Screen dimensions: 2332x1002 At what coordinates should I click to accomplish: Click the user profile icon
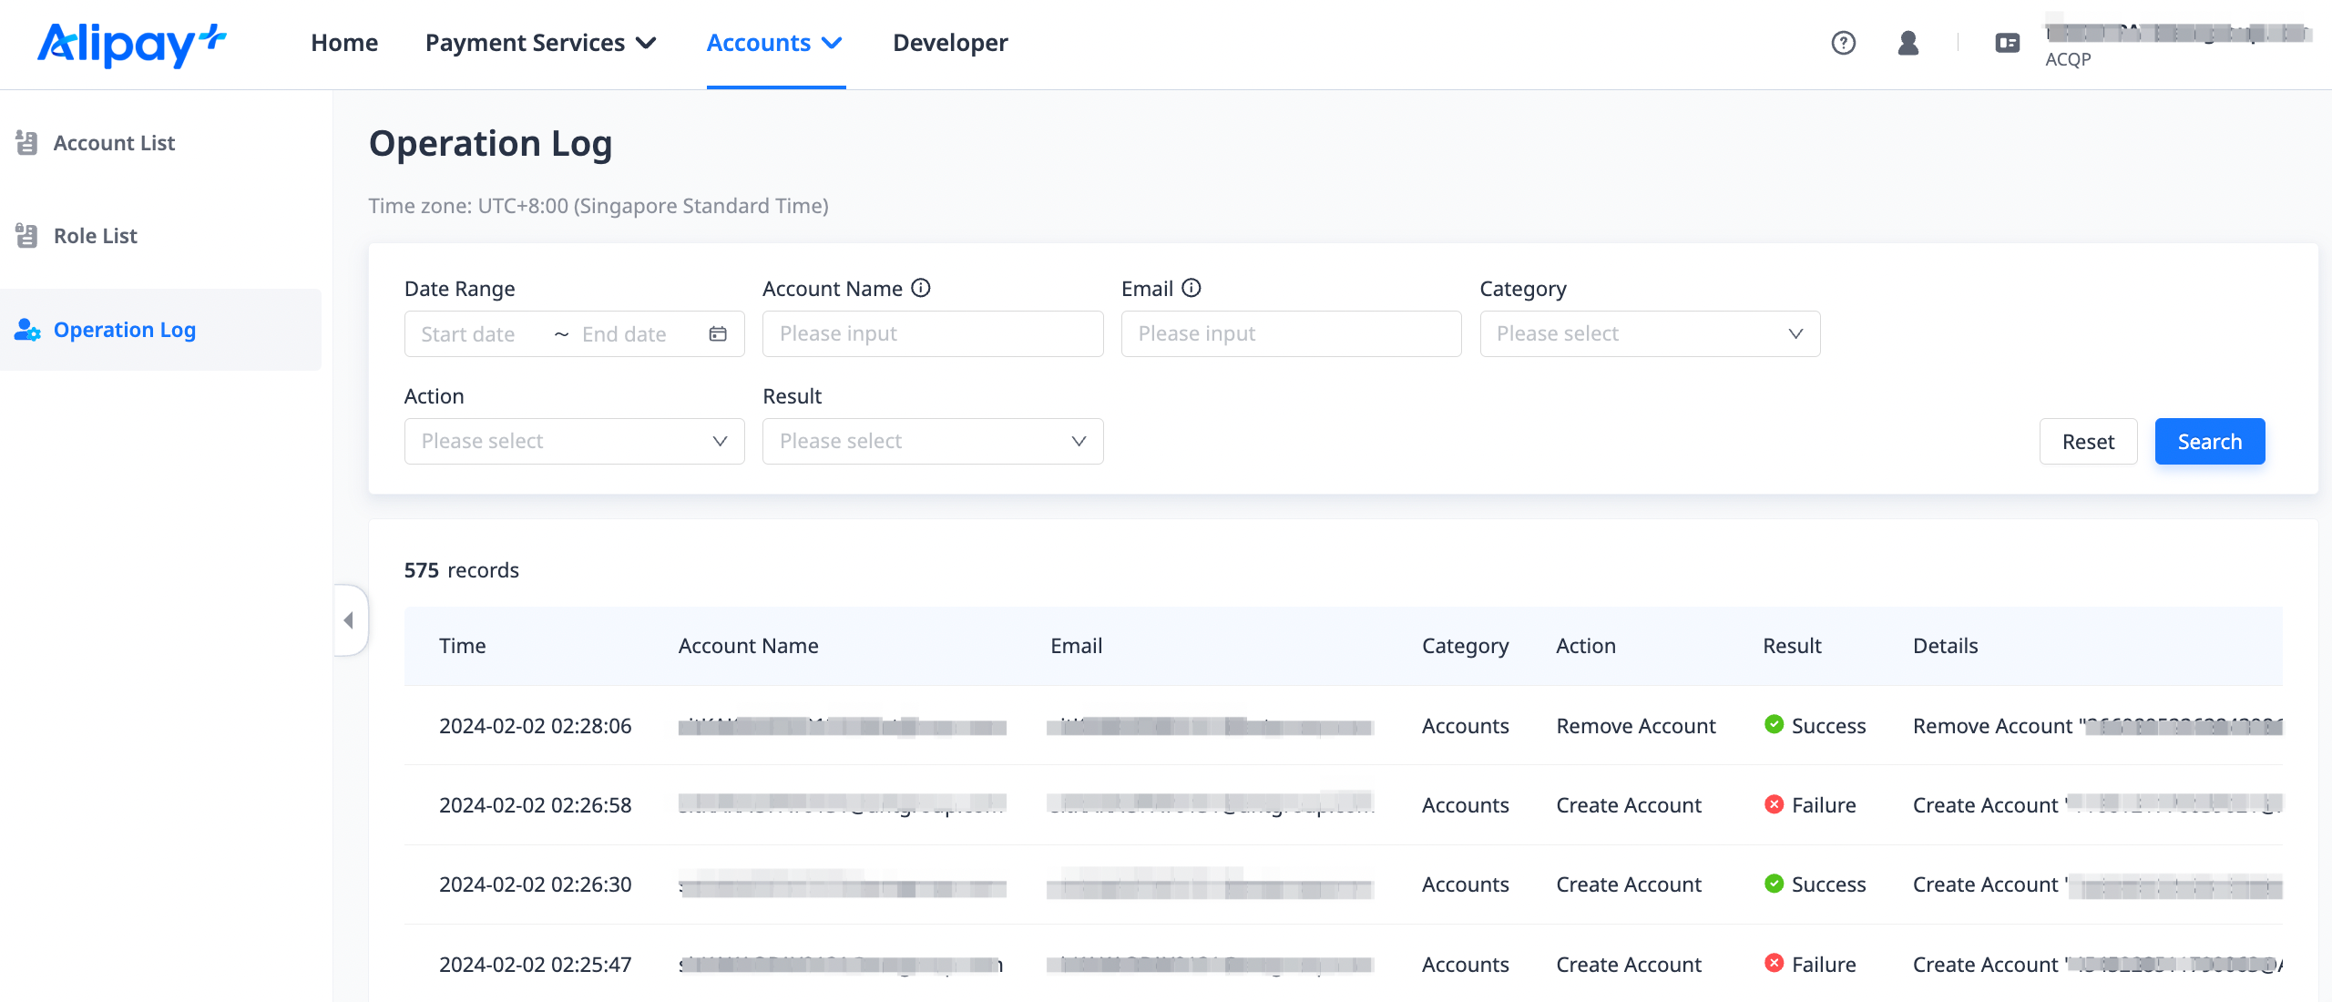1908,43
